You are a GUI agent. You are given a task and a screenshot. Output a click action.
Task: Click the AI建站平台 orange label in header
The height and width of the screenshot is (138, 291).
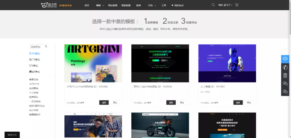(66, 5)
